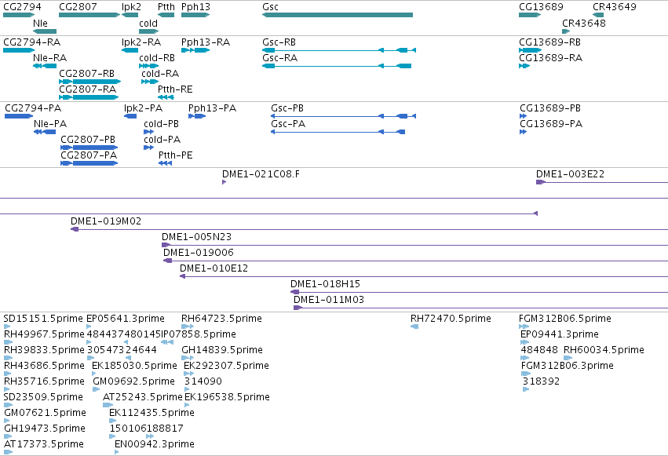
Task: Select the CG2807-RA transcript bar
Action: point(89,97)
